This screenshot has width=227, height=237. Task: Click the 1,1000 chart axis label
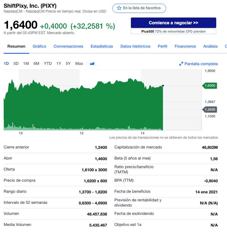pos(210,116)
